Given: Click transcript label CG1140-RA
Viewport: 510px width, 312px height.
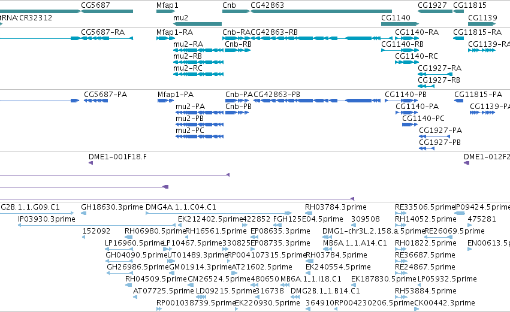Looking at the screenshot, I should click(417, 32).
